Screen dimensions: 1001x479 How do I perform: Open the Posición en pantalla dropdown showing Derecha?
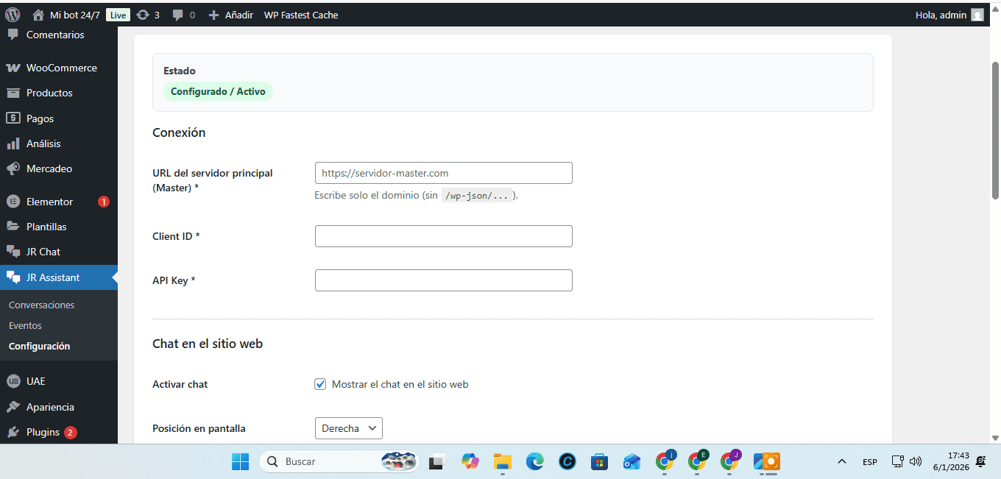tap(348, 427)
